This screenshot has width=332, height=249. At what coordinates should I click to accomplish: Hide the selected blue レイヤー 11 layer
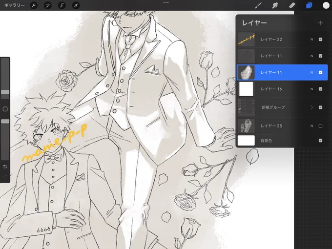pyautogui.click(x=320, y=72)
